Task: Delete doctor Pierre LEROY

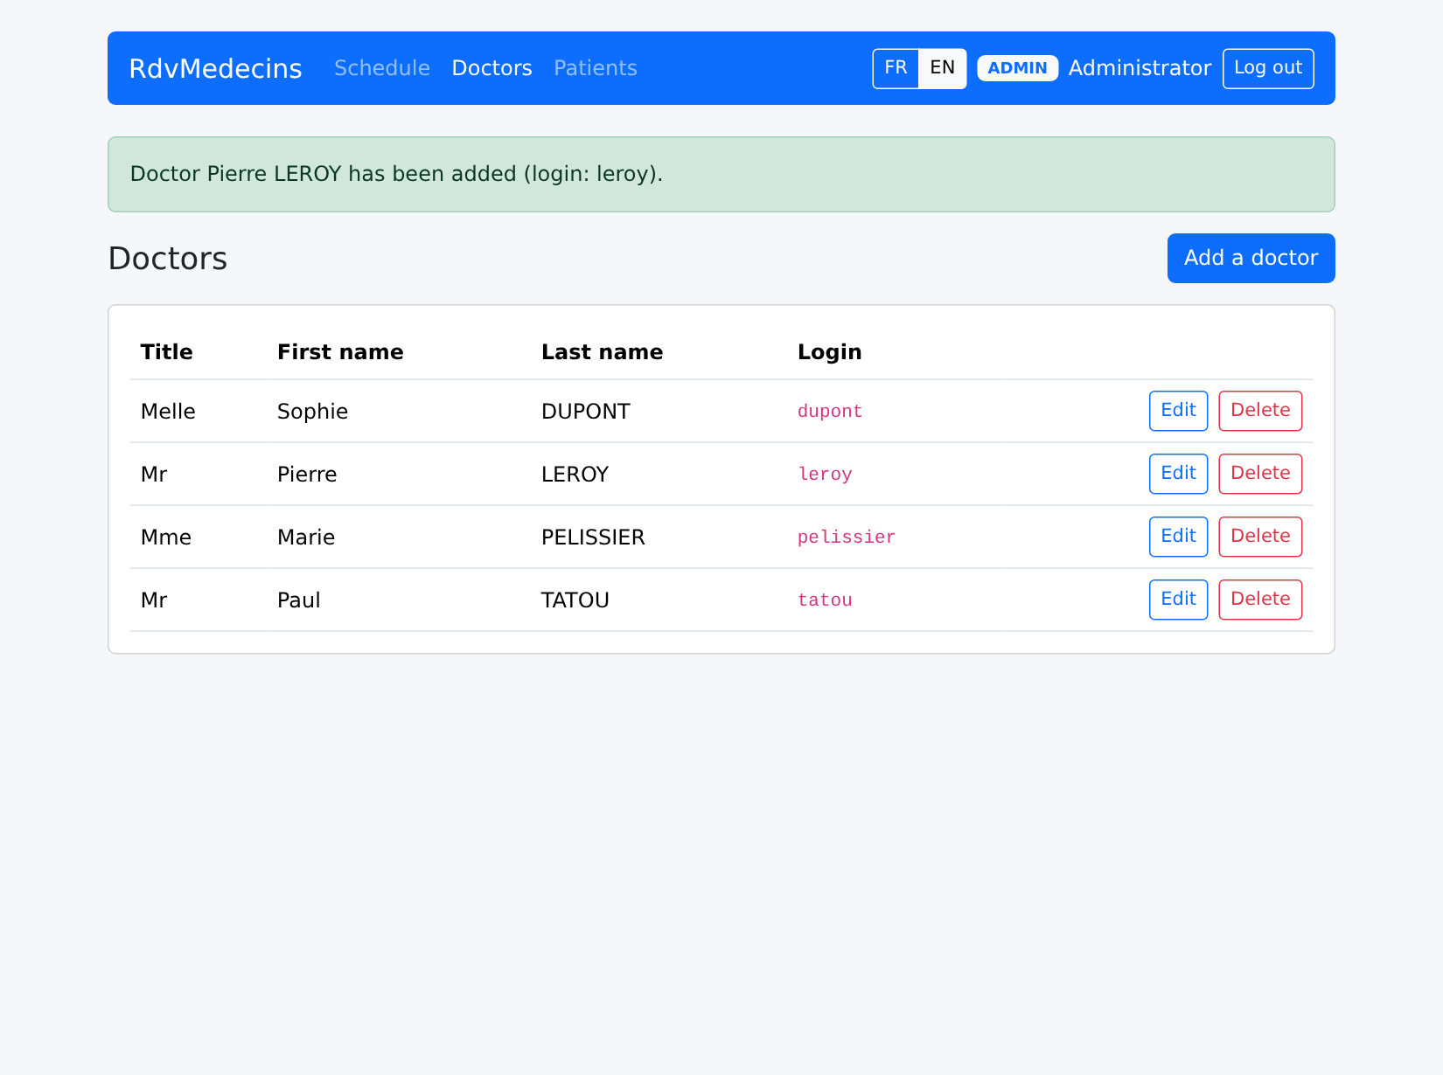Action: (1260, 474)
